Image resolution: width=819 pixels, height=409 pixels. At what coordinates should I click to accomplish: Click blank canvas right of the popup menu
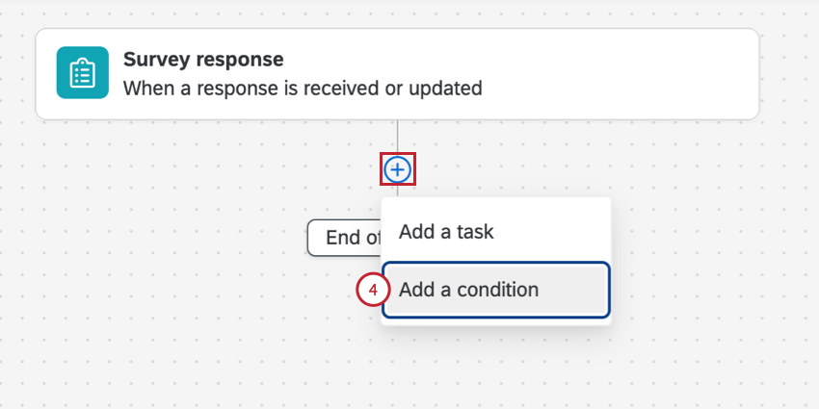point(713,260)
